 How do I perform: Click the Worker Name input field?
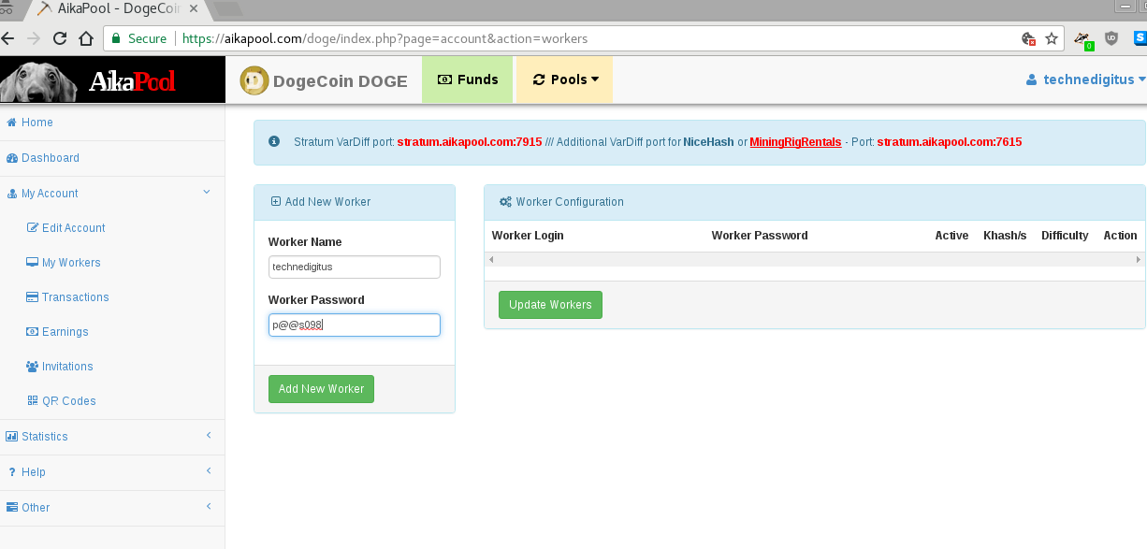pyautogui.click(x=354, y=267)
